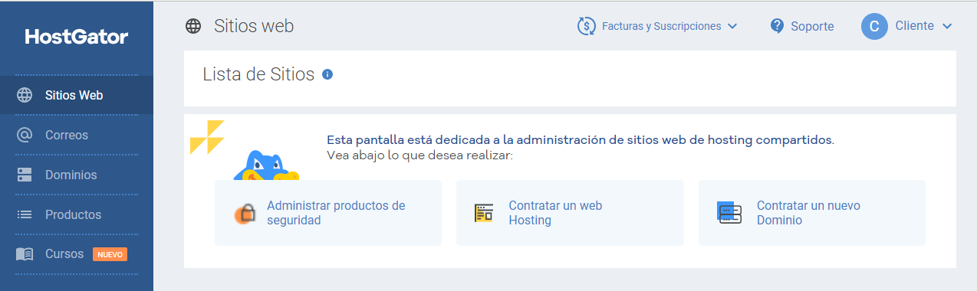Click the open book icon beside Cursos
977x291 pixels.
tap(25, 254)
